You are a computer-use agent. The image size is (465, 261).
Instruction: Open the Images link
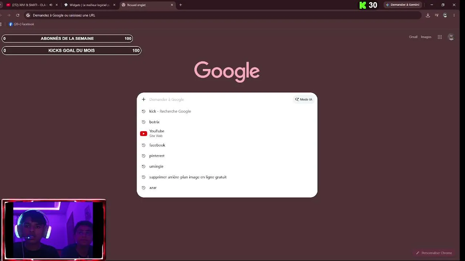(x=426, y=37)
